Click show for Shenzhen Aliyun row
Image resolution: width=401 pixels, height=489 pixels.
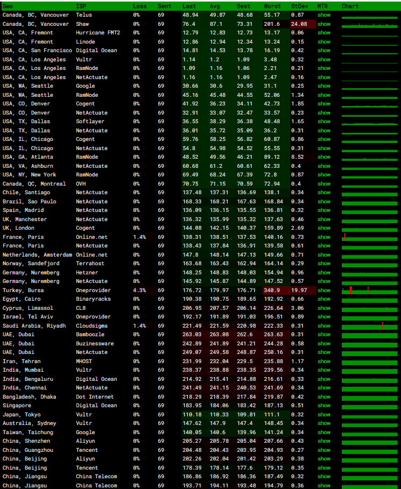323,441
